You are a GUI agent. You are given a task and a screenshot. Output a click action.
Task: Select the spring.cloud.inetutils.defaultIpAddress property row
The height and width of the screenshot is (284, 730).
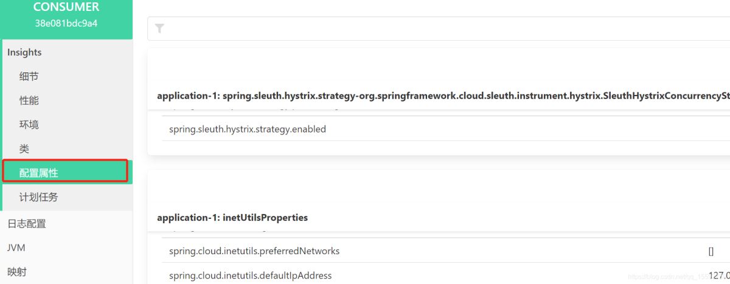(251, 275)
